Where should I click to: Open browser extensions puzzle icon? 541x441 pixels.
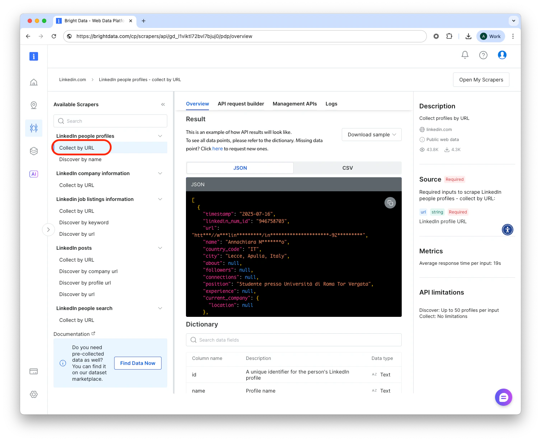(449, 36)
